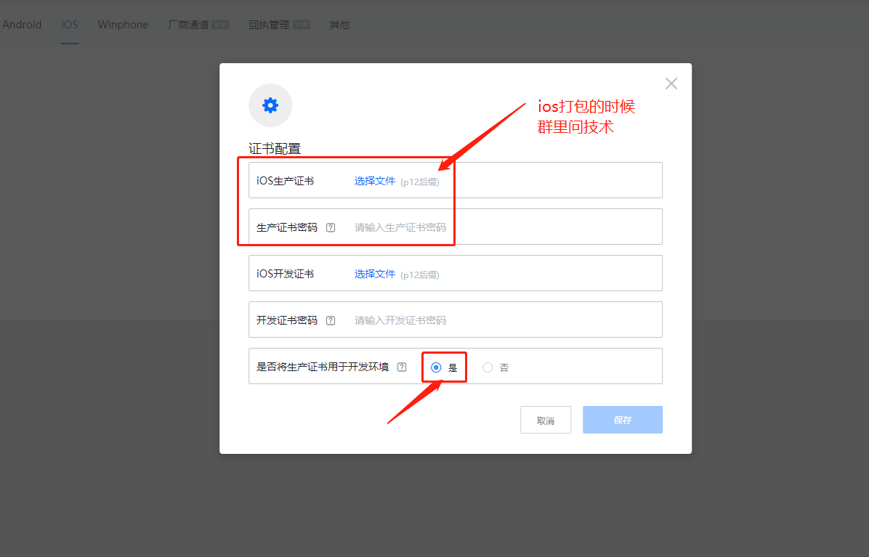Close the 证书配置 dialog with the X
The image size is (869, 557).
coord(671,84)
